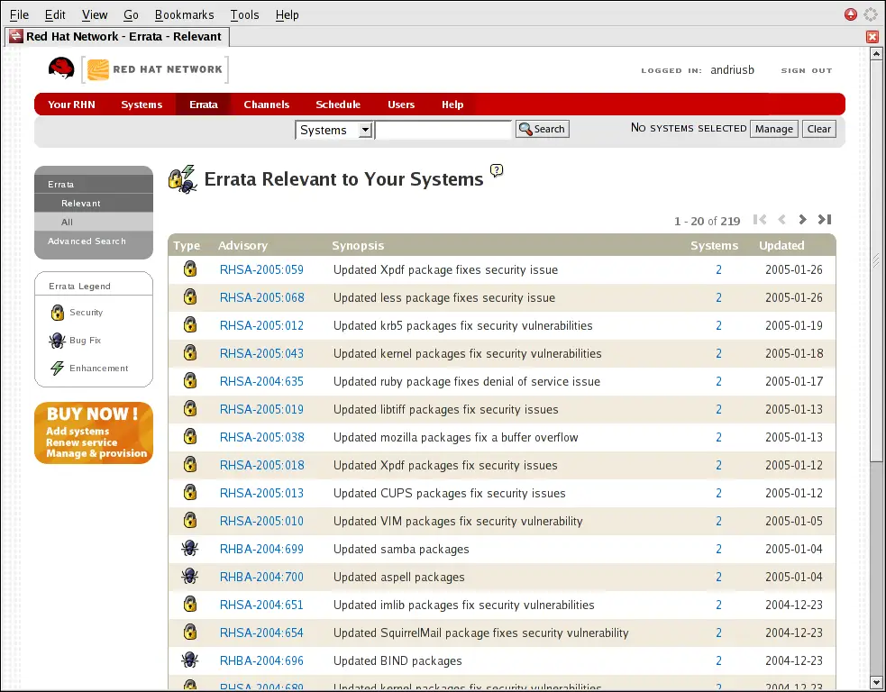Click the help question mark icon beside page title

(497, 170)
